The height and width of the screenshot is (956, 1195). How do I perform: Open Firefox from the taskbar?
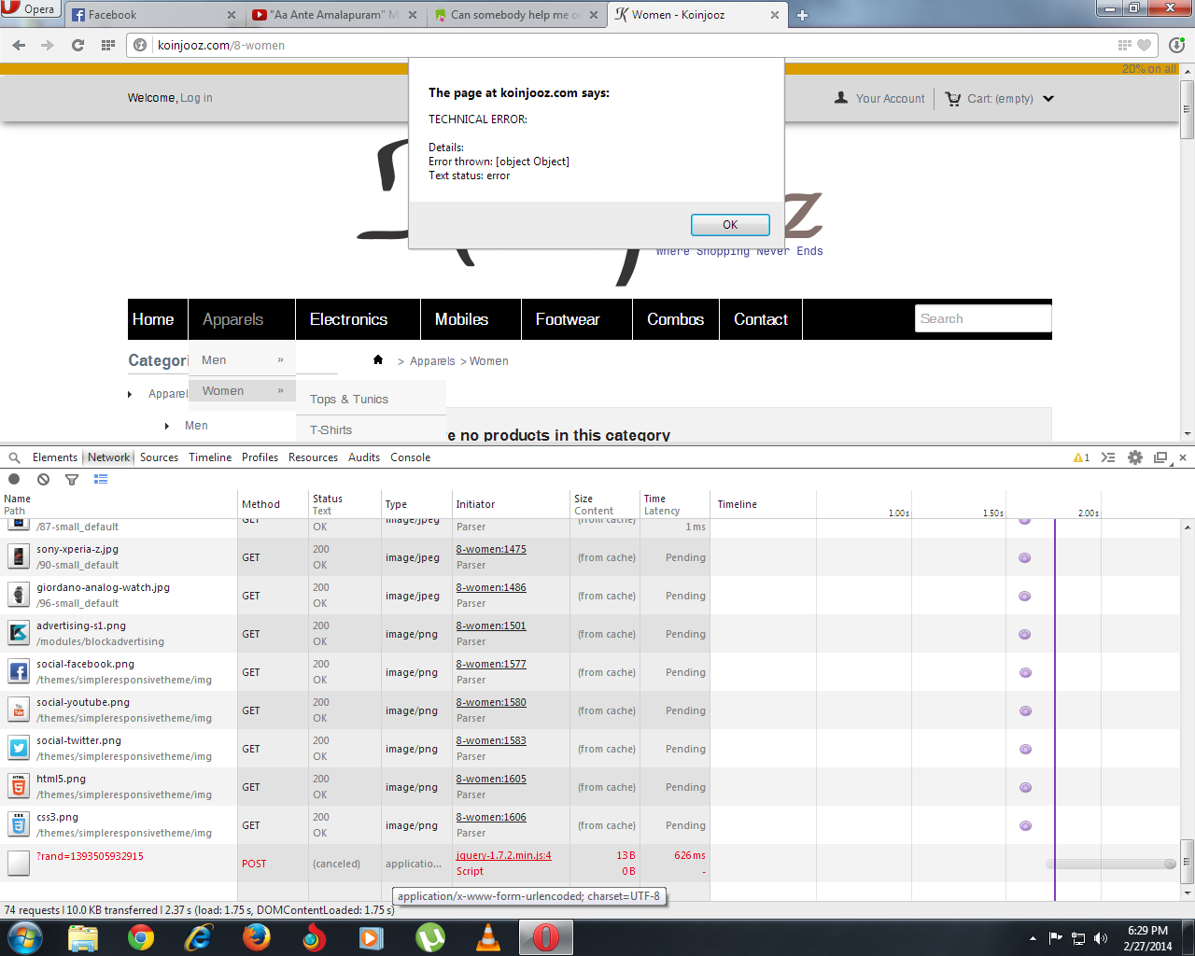tap(257, 937)
